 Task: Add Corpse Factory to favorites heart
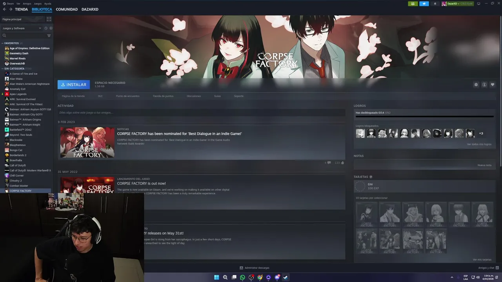point(493,85)
